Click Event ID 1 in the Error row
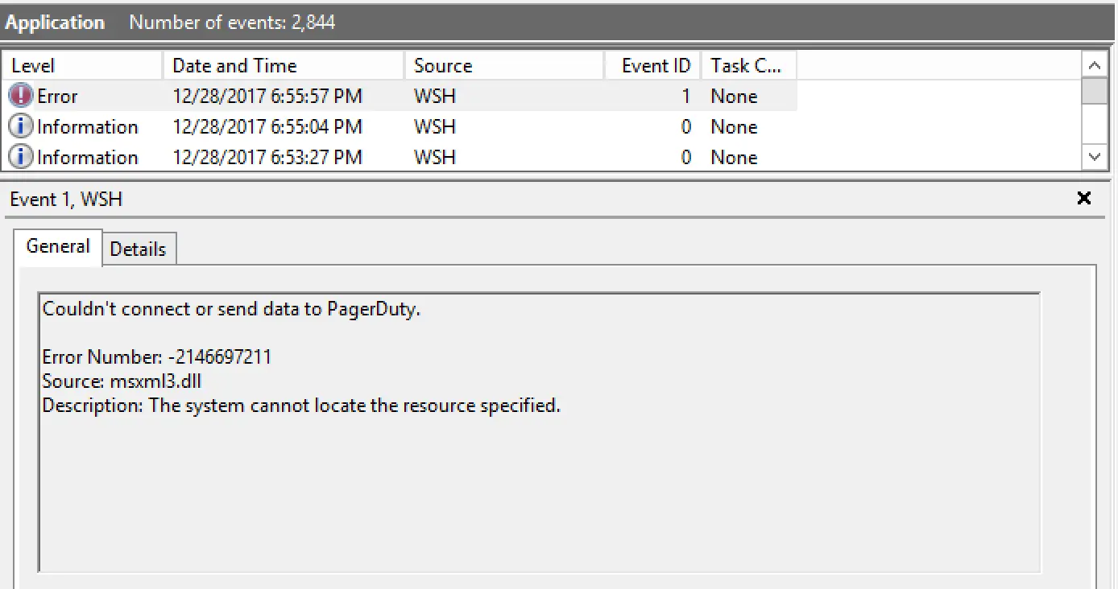 pyautogui.click(x=686, y=96)
